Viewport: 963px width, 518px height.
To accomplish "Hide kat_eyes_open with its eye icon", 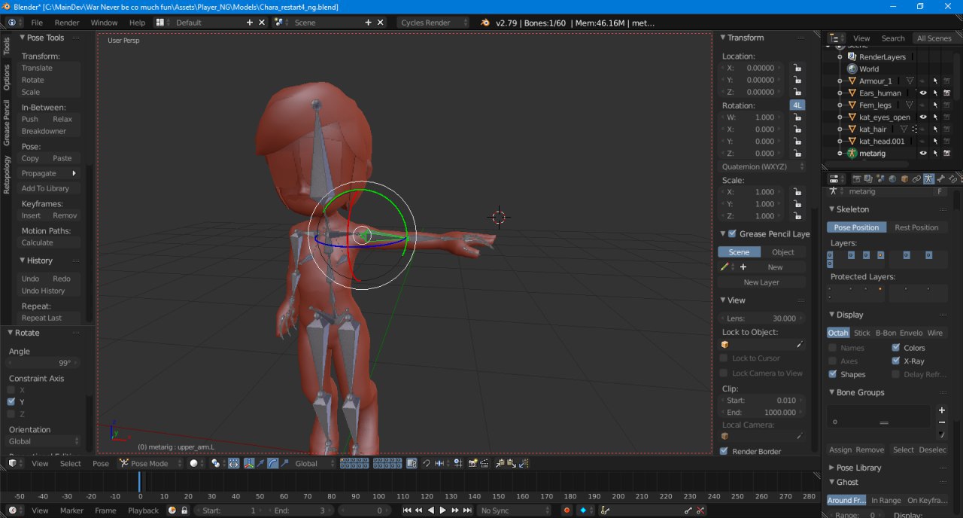I will pos(923,117).
